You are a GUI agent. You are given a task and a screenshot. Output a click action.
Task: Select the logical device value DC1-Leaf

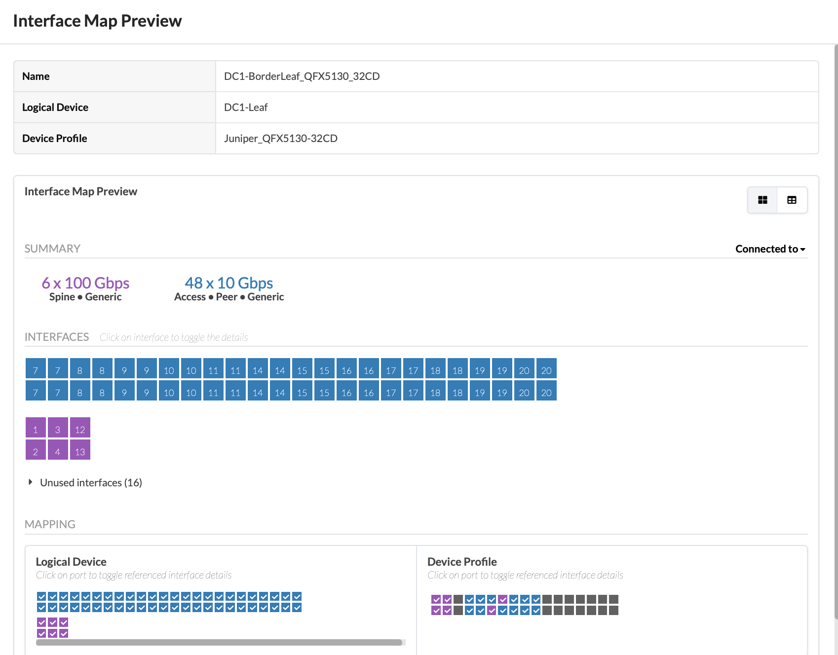tap(246, 108)
